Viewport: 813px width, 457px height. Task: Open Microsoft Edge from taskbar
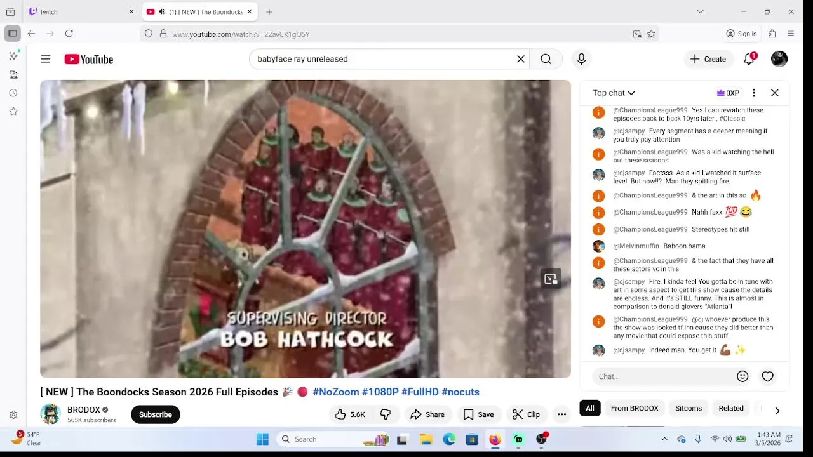(449, 439)
